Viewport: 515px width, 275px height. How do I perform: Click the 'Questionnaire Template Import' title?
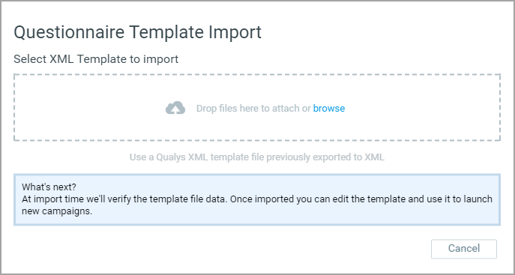tap(138, 32)
